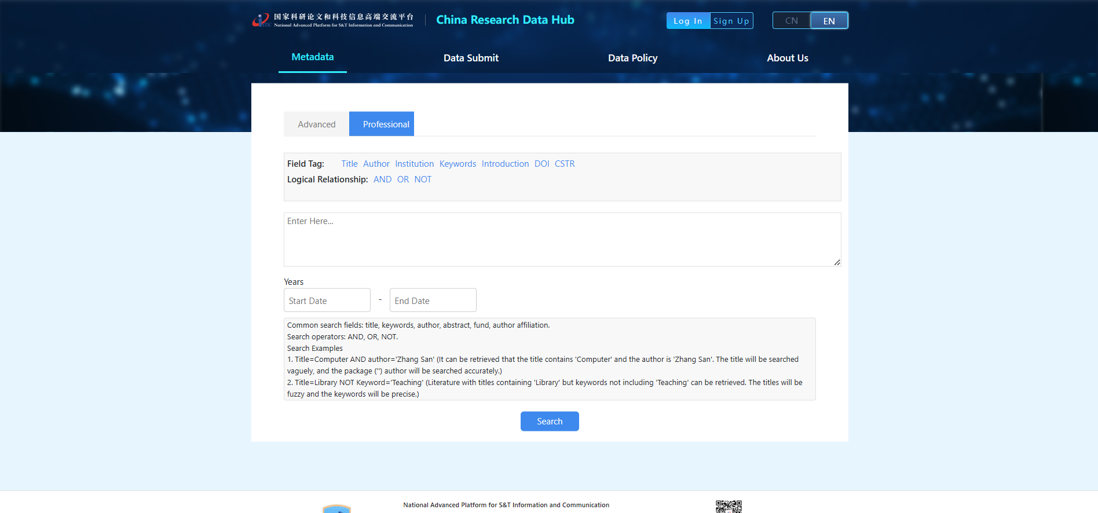Click the platform logo in header
1098x513 pixels.
coord(333,20)
